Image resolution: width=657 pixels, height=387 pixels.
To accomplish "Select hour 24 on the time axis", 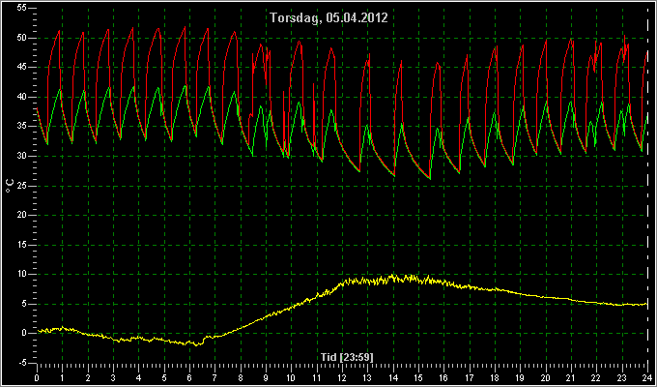I will click(647, 377).
